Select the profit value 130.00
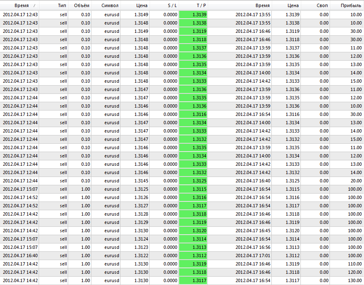The image size is (364, 285). coord(355,280)
